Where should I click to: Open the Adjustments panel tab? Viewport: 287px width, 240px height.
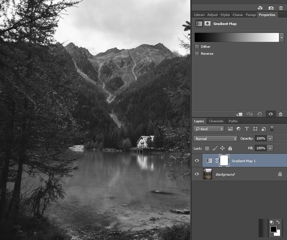[x=212, y=15]
